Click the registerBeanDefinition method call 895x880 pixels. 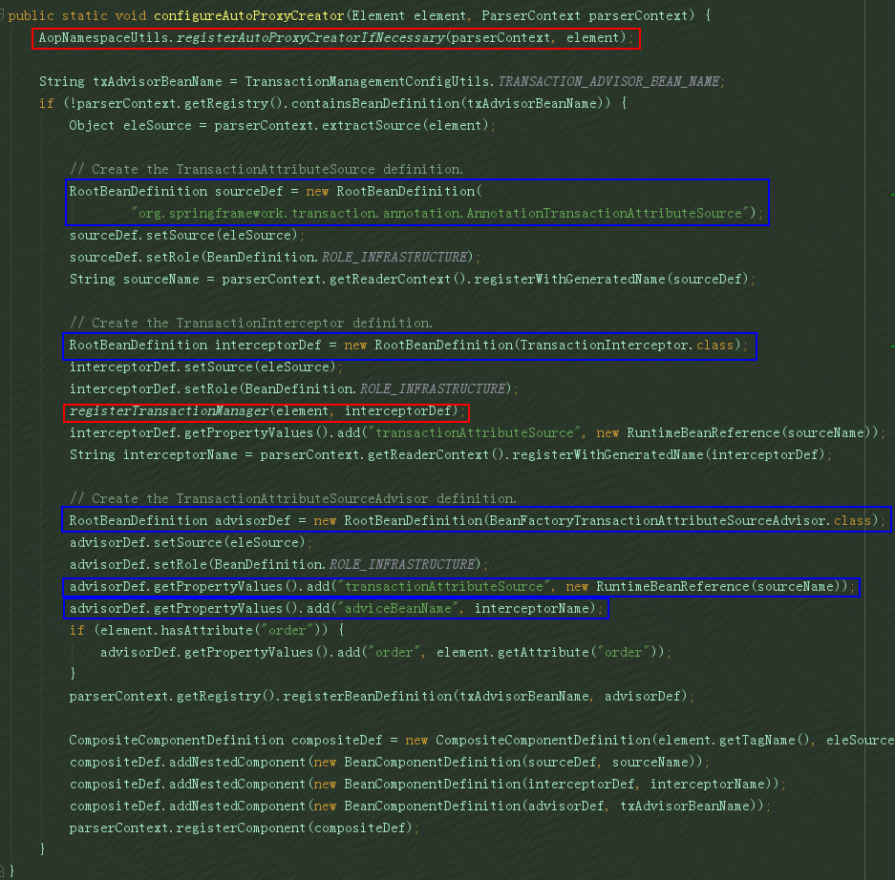367,697
